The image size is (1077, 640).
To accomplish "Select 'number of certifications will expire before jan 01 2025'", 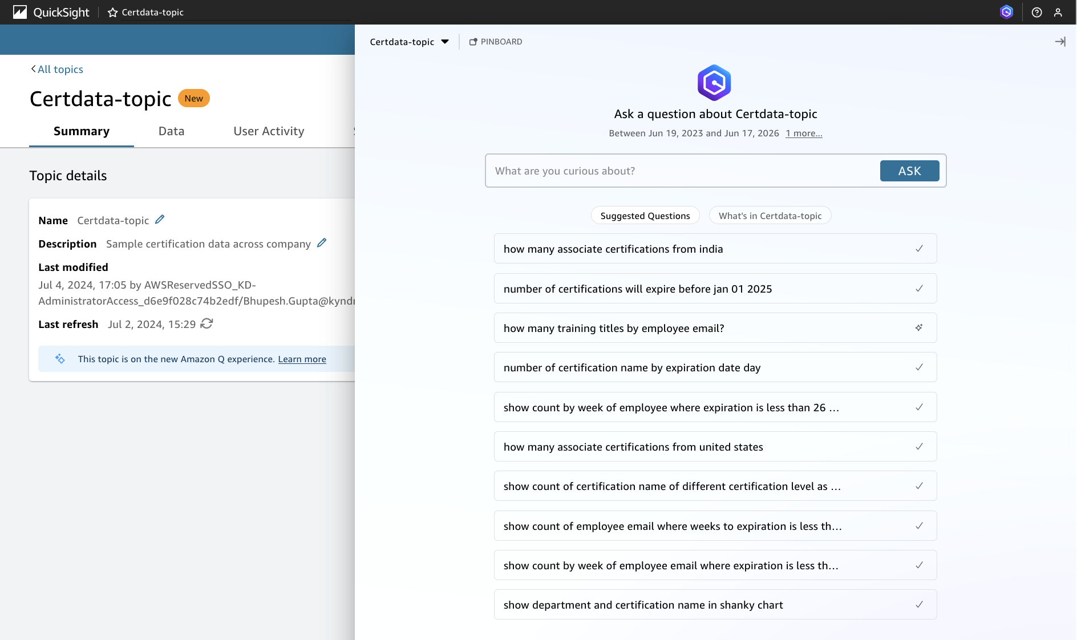I will coord(715,289).
